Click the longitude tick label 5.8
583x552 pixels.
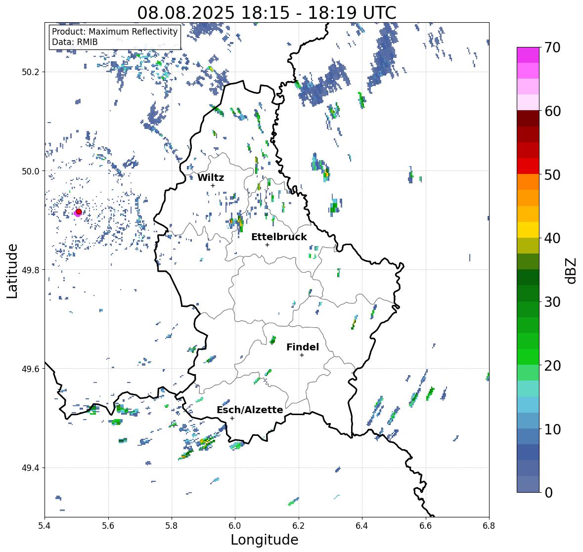pos(172,525)
